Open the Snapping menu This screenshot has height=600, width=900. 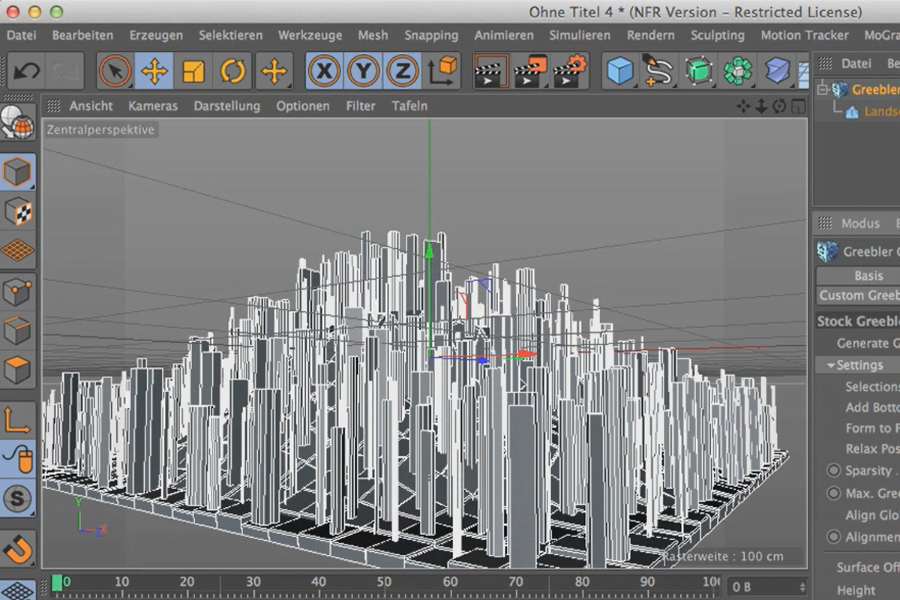pyautogui.click(x=431, y=35)
